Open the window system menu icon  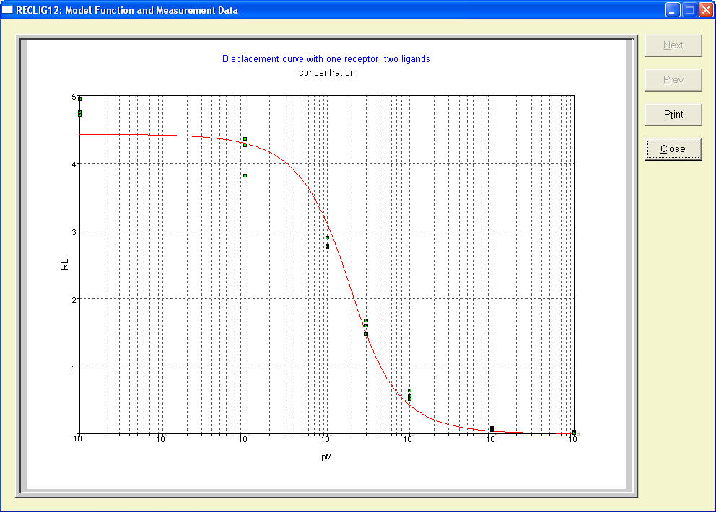8,10
